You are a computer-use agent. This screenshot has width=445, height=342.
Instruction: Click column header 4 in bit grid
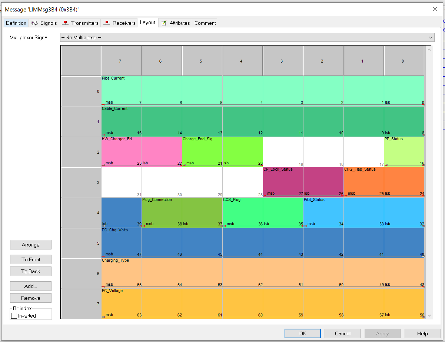(x=243, y=61)
